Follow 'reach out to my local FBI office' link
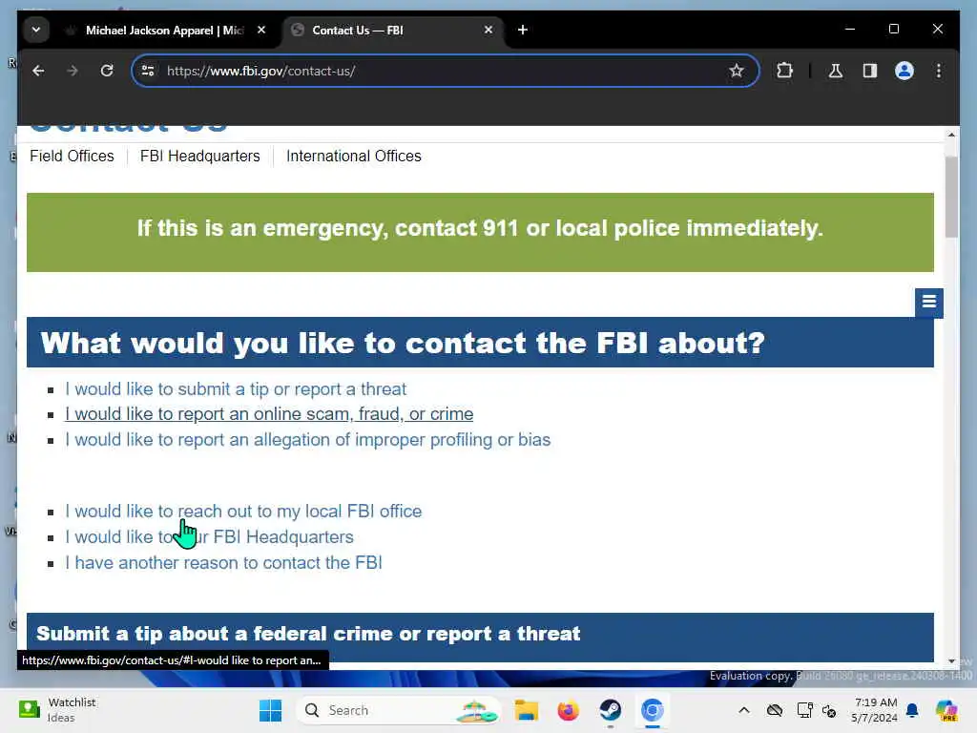The height and width of the screenshot is (733, 977). click(x=243, y=512)
